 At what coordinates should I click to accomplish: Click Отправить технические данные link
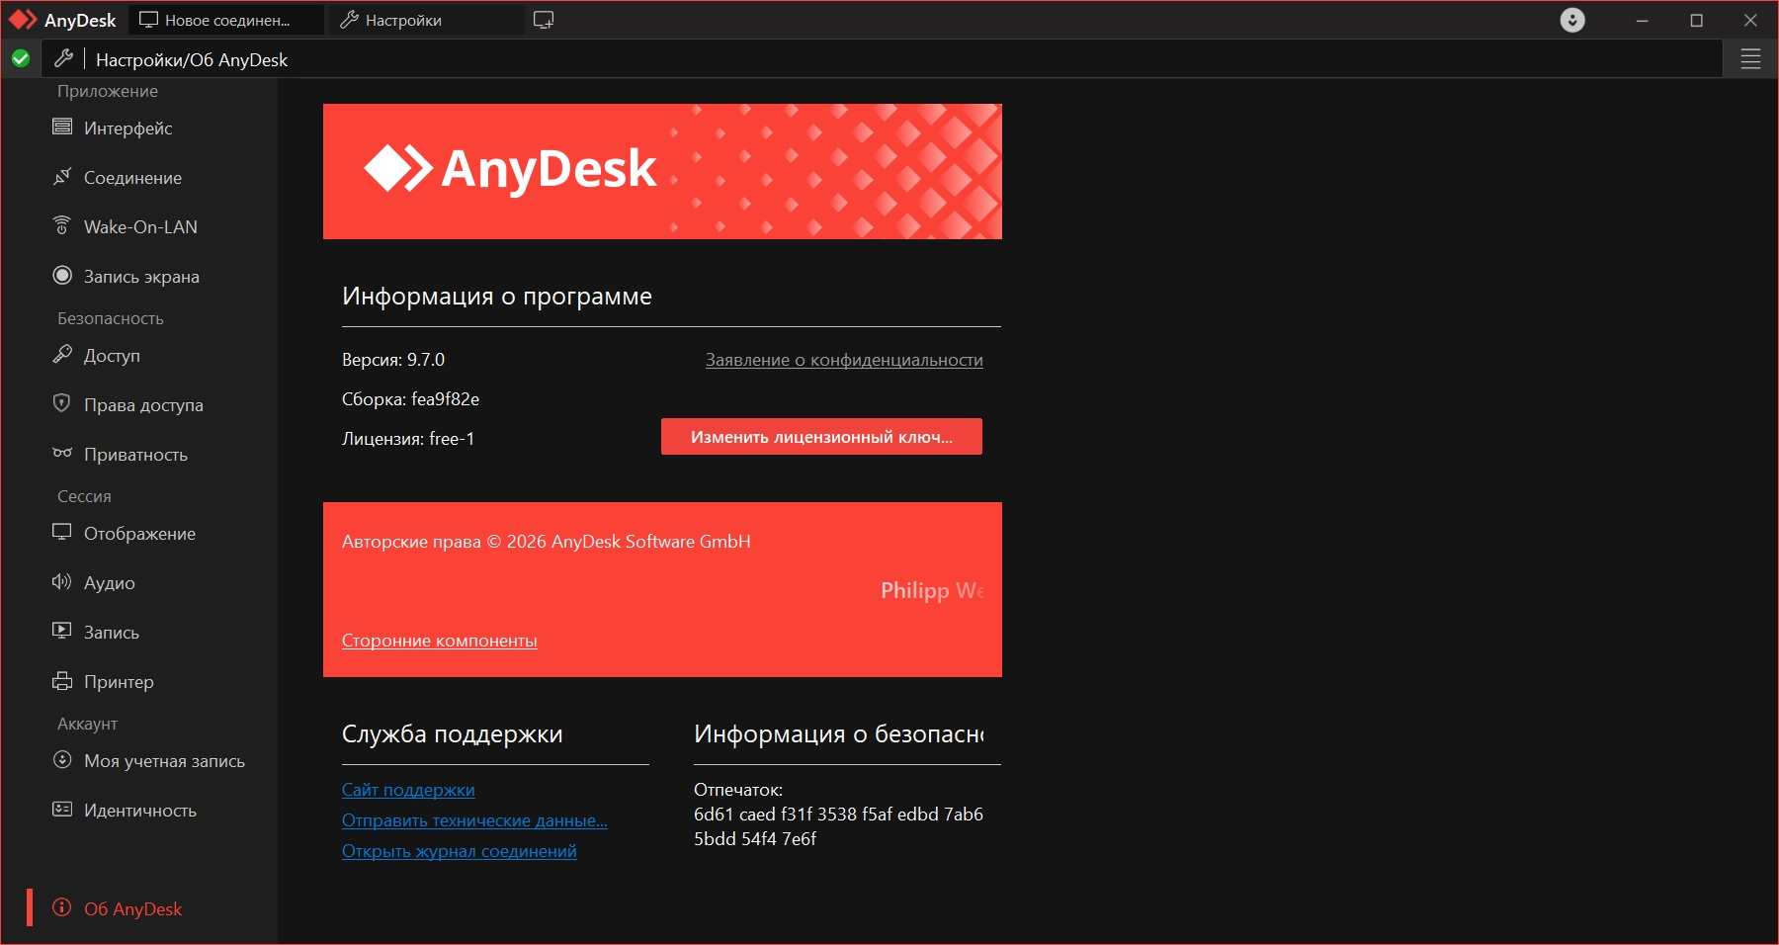474,820
